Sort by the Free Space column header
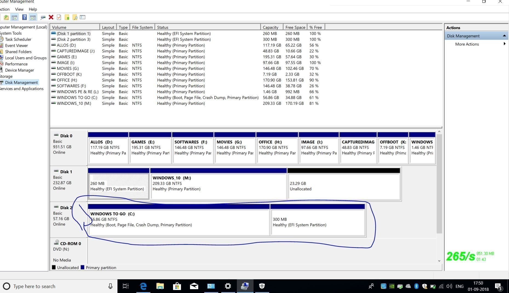 (x=295, y=27)
